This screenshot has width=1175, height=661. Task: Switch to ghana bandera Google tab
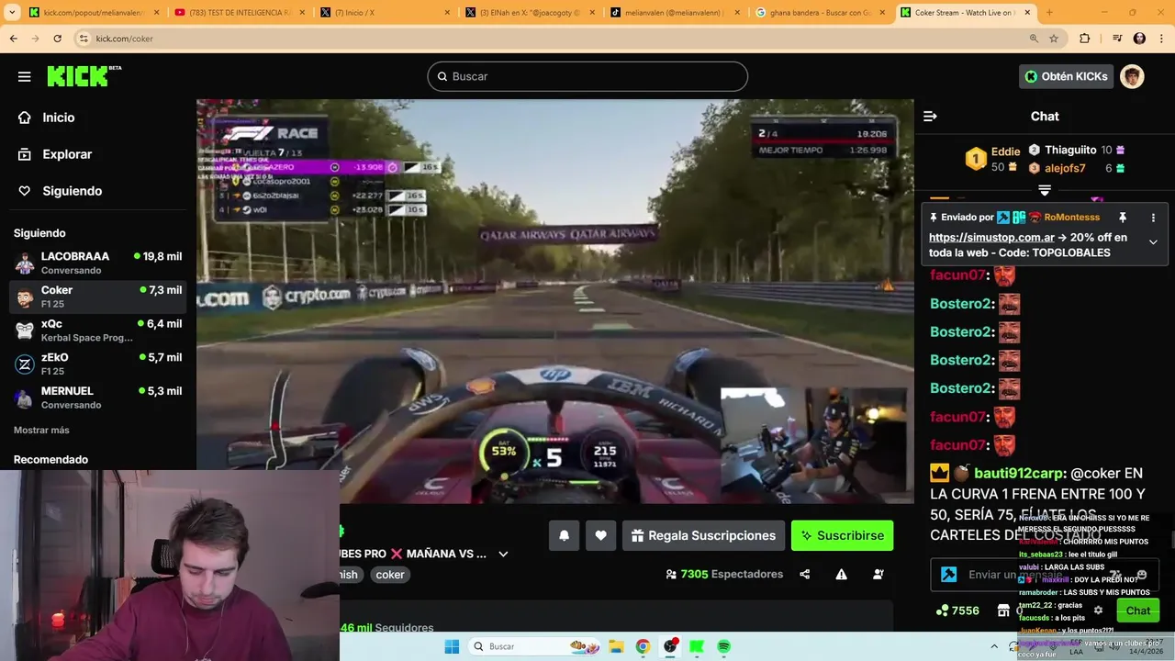pos(819,13)
